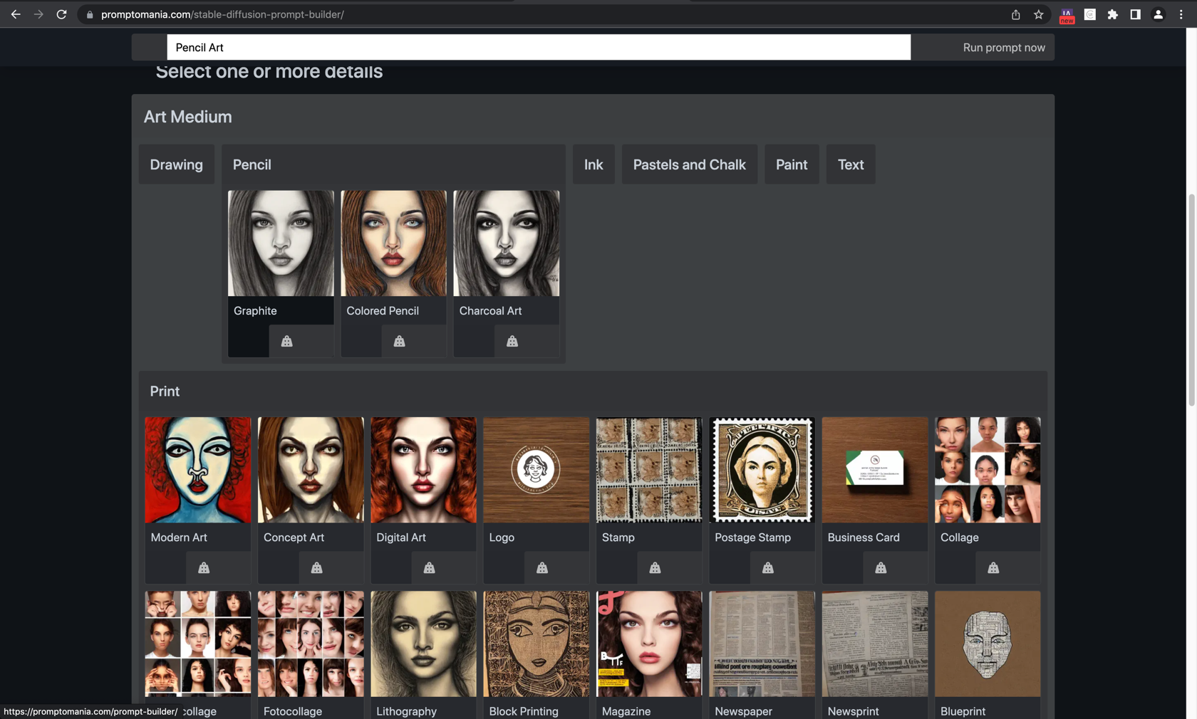The image size is (1197, 719).
Task: Set weight on the Postage Stamp card
Action: tap(767, 568)
